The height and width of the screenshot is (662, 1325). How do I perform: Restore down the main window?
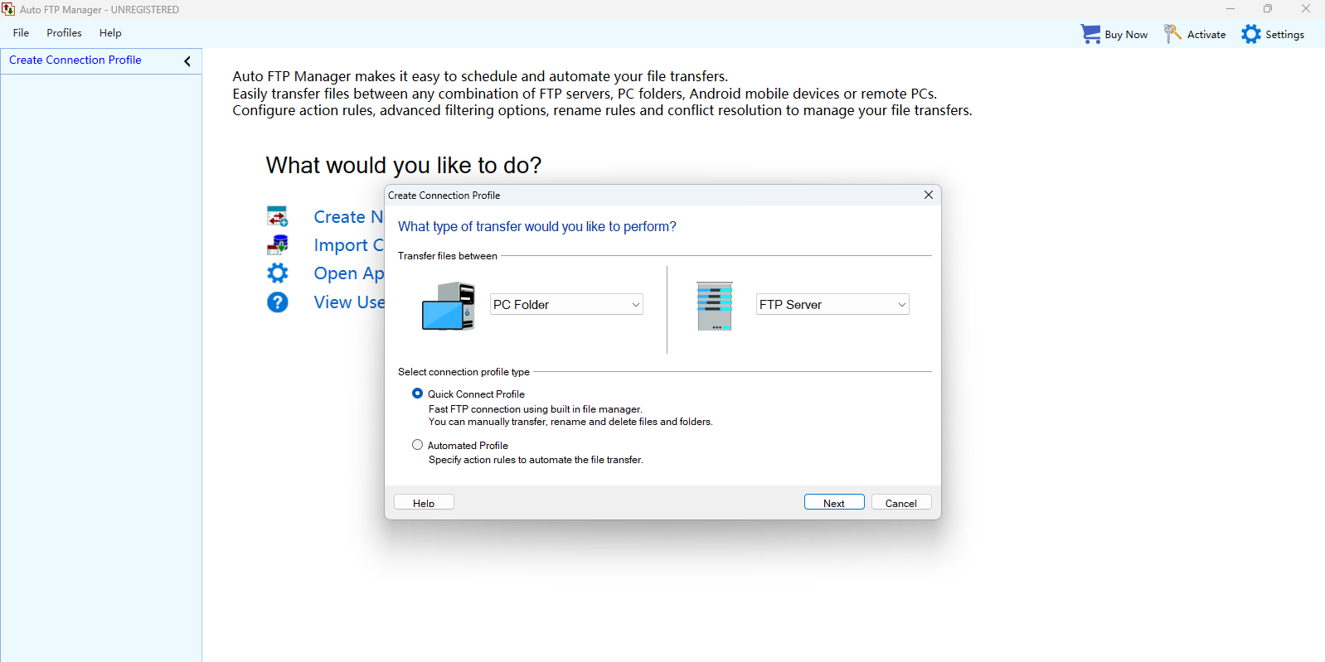point(1268,9)
